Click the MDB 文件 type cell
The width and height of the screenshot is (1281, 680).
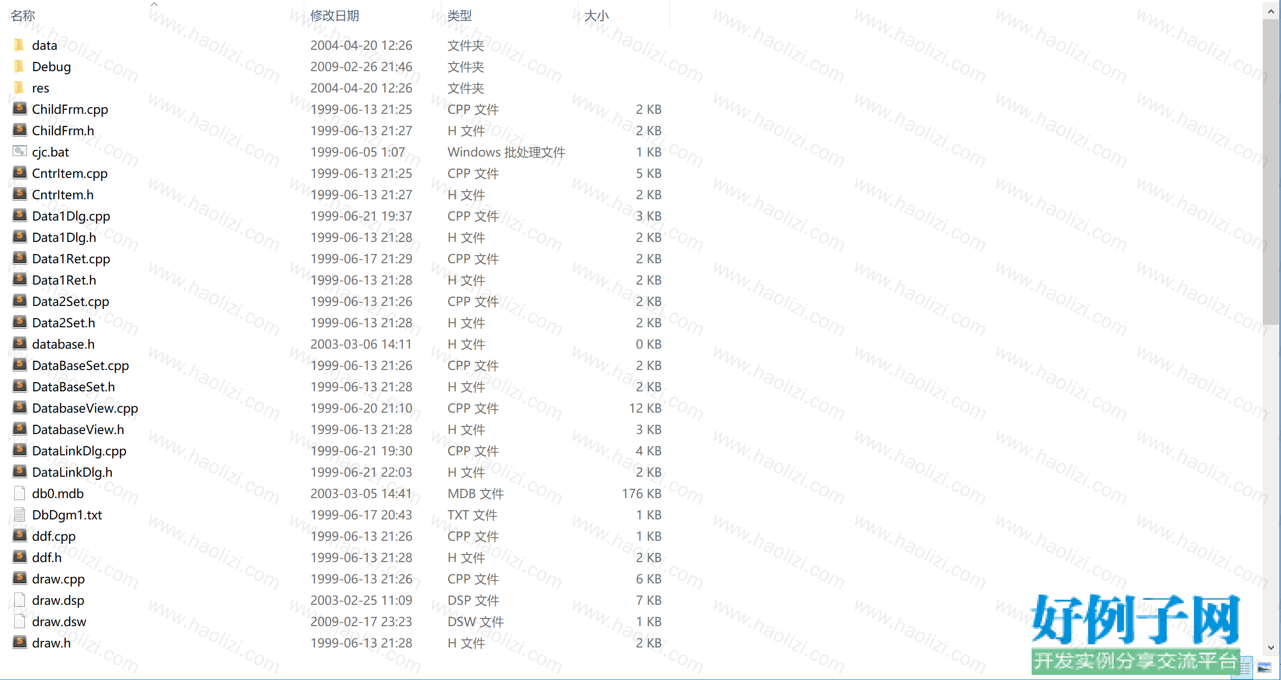475,493
